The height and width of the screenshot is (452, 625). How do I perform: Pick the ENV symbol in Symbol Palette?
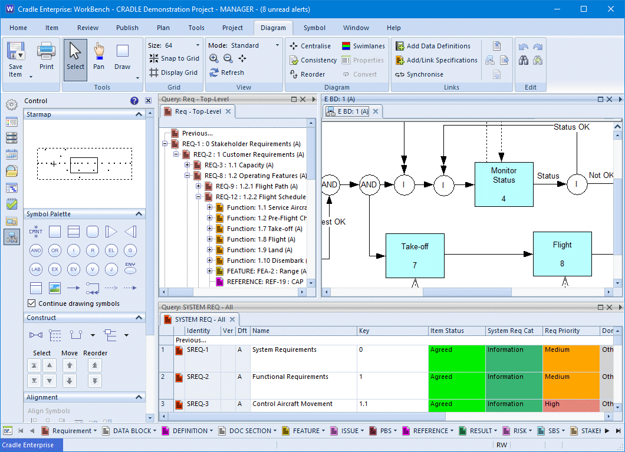point(130,268)
